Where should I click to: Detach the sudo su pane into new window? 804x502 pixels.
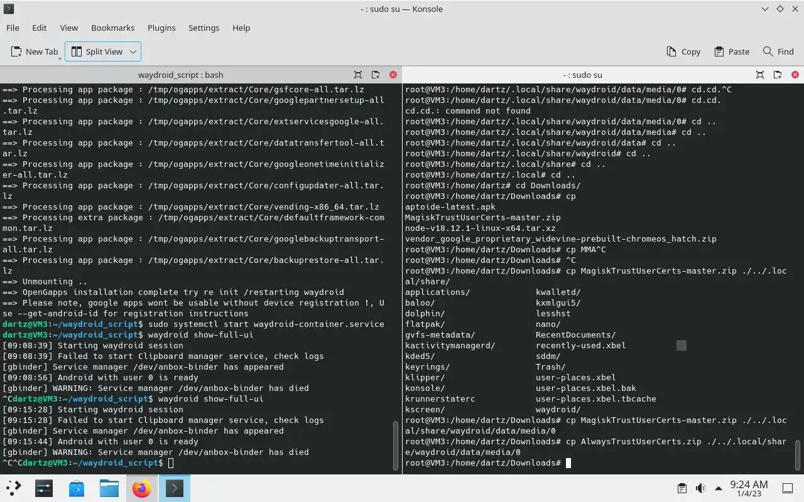[778, 75]
